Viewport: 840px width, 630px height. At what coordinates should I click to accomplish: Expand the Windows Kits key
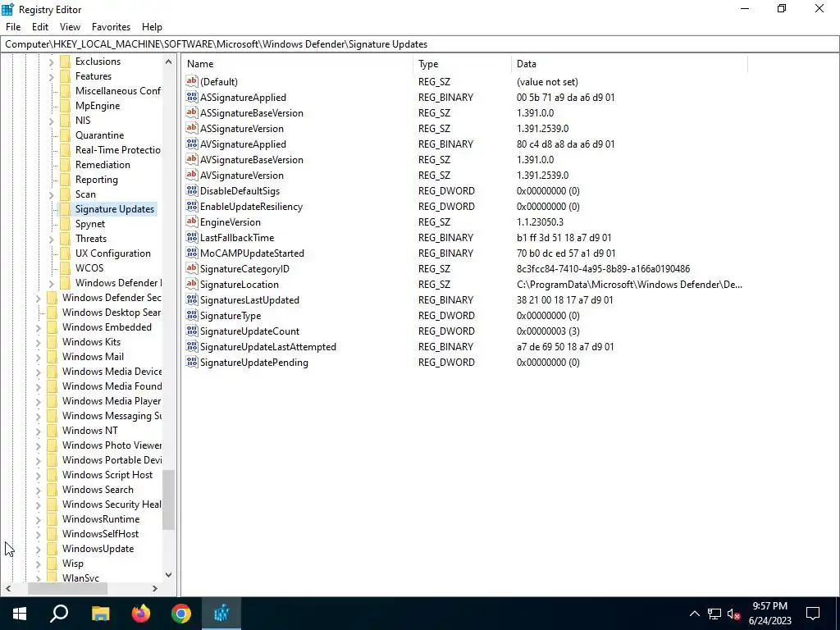click(x=38, y=342)
